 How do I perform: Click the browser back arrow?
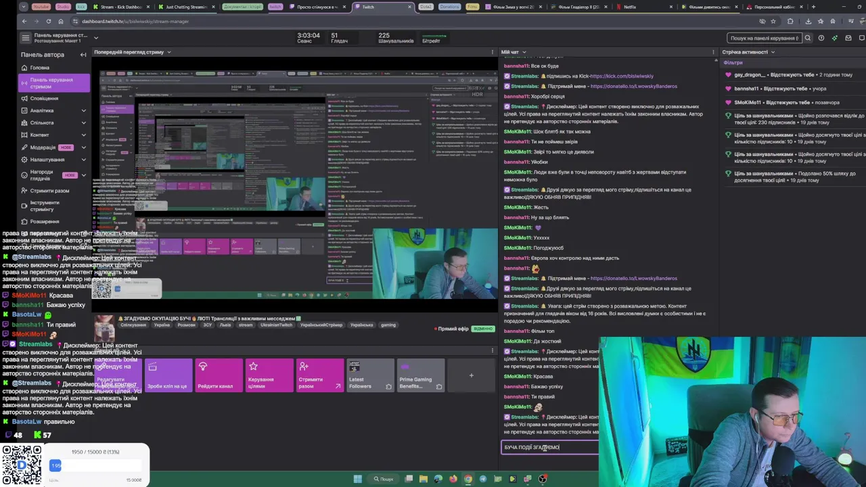[x=24, y=21]
